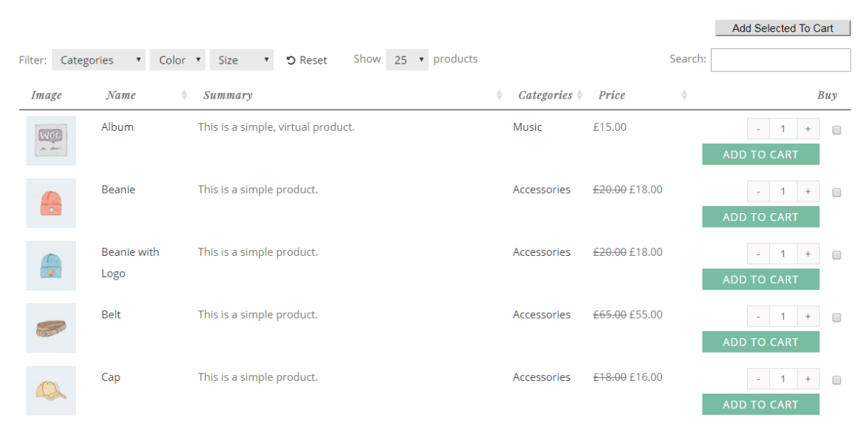Check the selection box for the Album row
868x427 pixels.
pyautogui.click(x=836, y=129)
